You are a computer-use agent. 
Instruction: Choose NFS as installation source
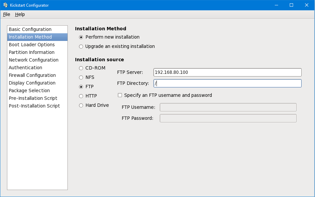click(x=81, y=78)
